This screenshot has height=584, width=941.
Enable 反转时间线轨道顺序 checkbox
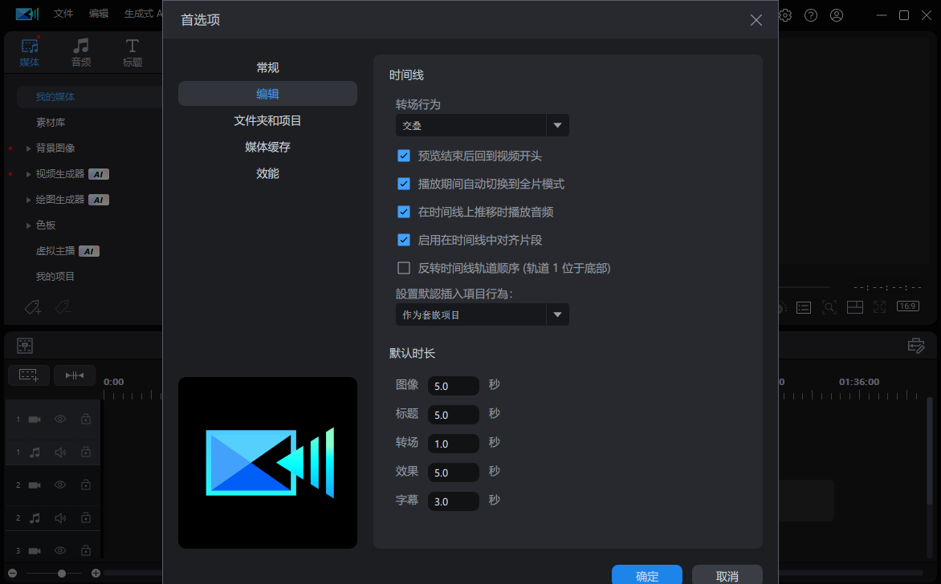(x=404, y=267)
